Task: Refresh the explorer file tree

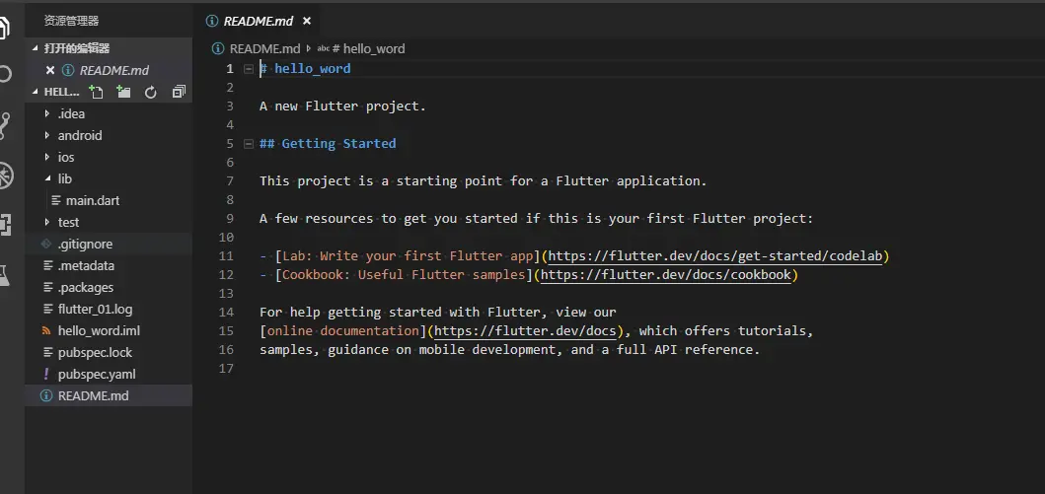Action: [x=151, y=92]
